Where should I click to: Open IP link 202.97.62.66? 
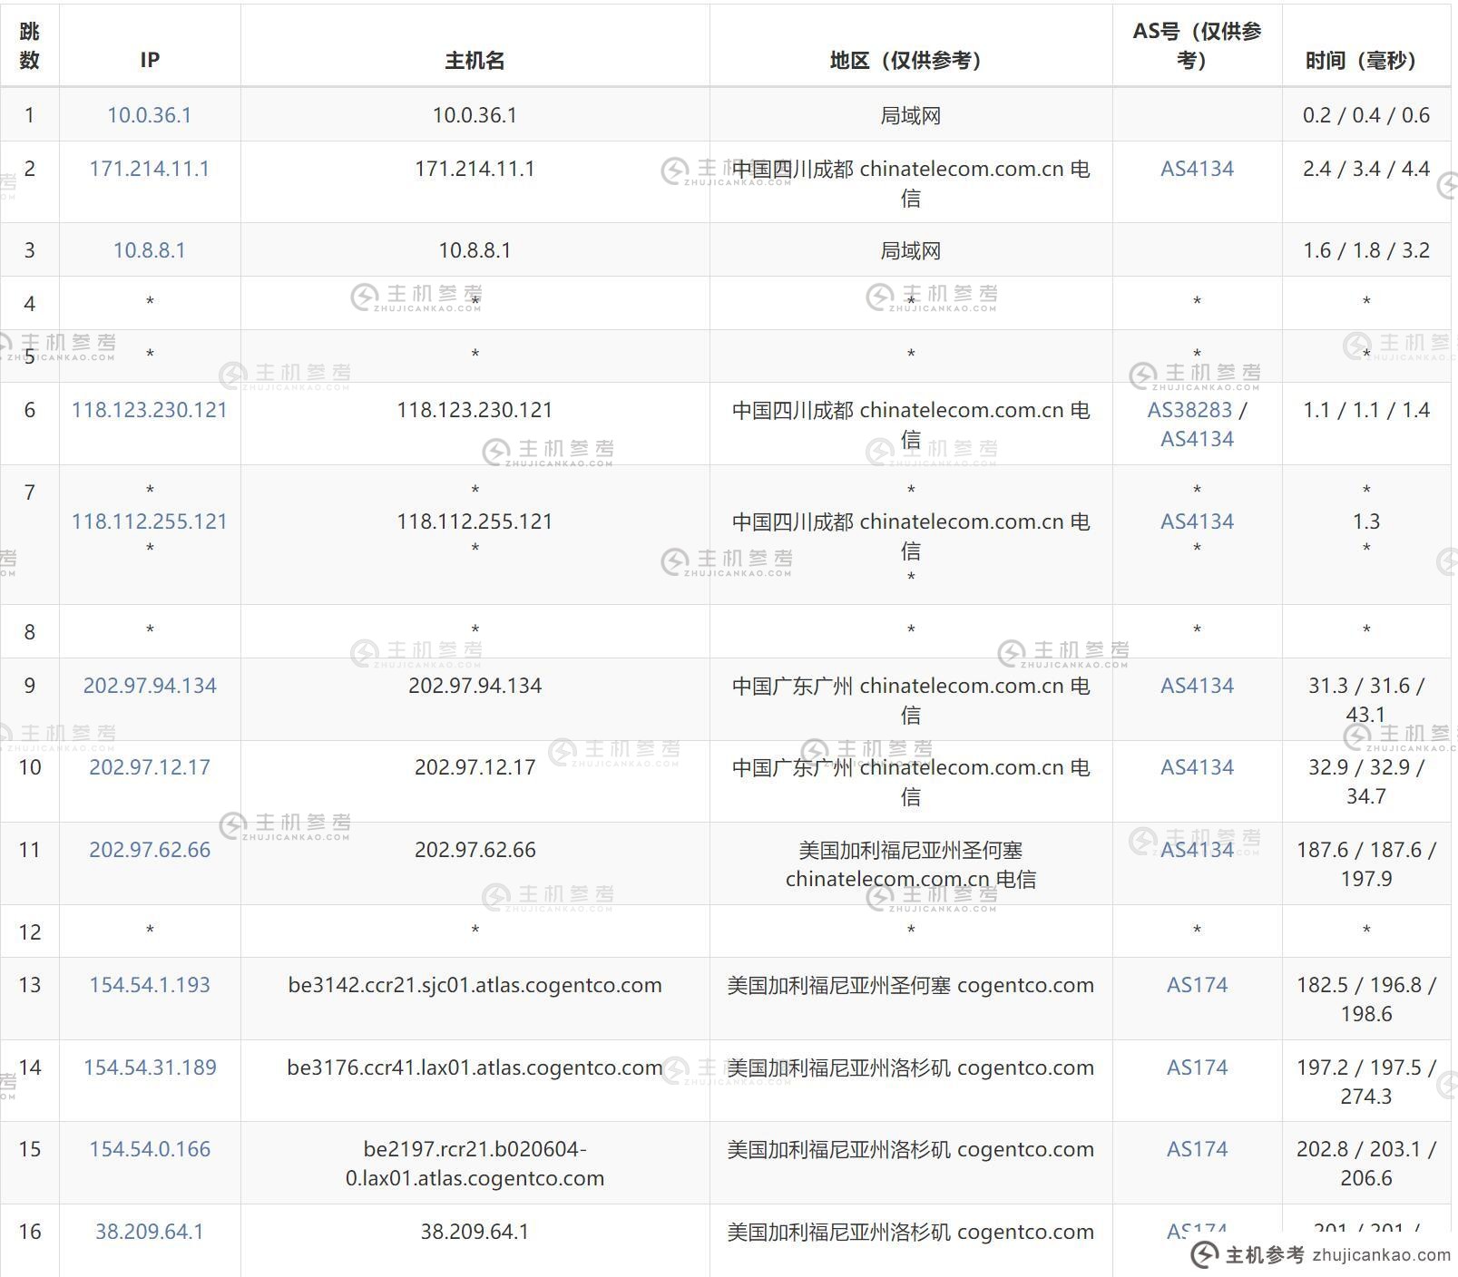149,850
